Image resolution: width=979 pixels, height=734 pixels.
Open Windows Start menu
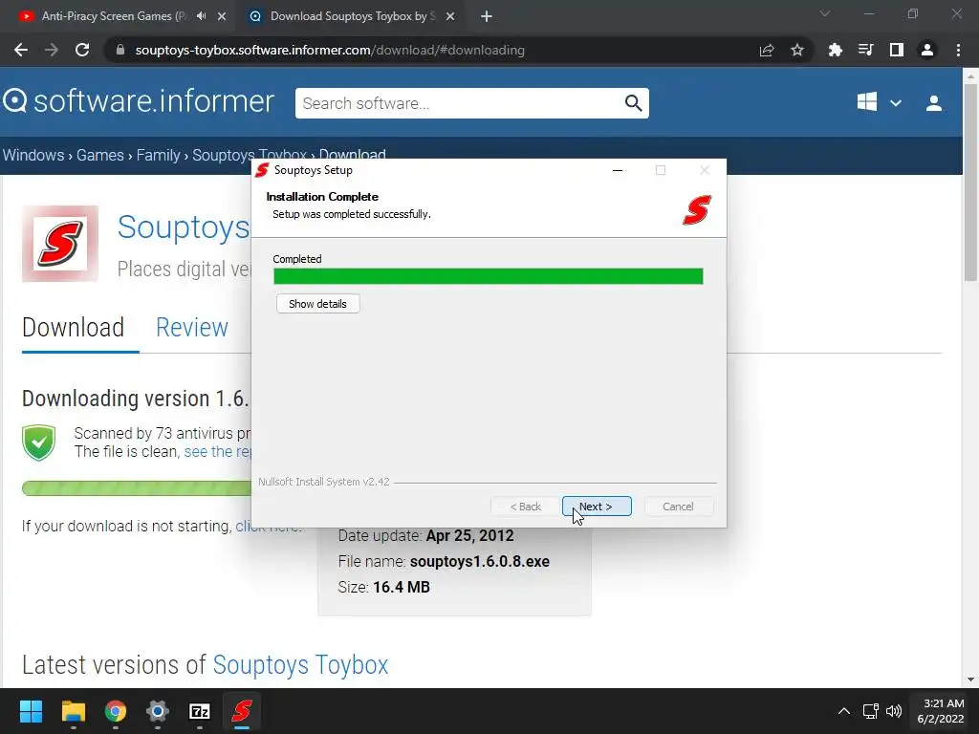(x=31, y=711)
